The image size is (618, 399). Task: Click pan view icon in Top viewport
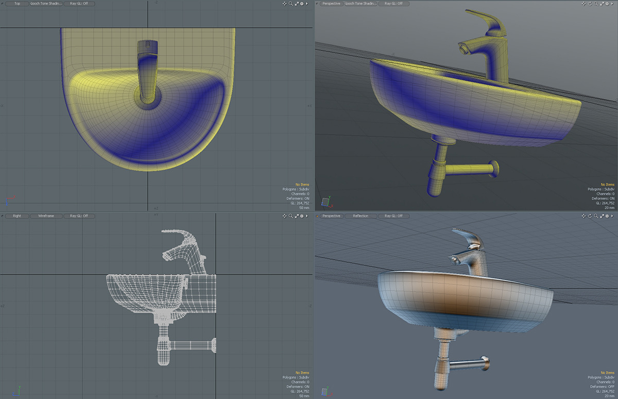[285, 4]
